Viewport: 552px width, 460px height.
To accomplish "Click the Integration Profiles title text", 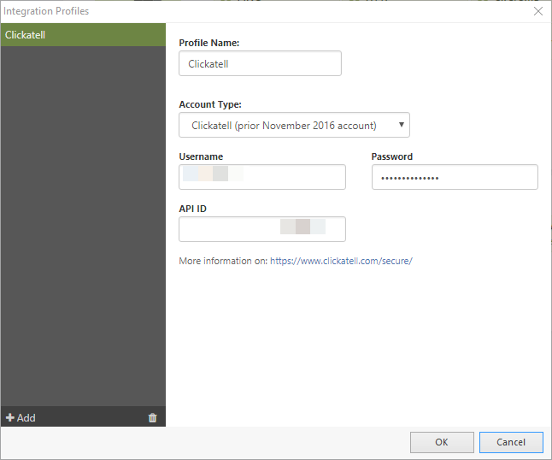I will [46, 11].
